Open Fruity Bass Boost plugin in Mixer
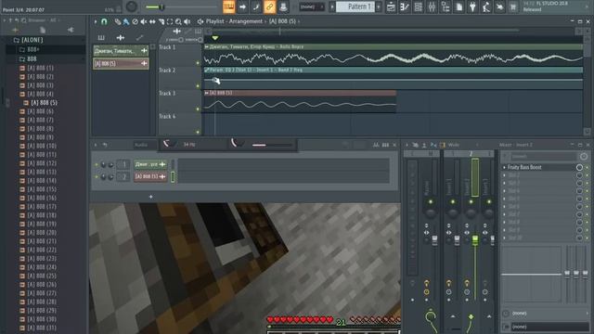594x334 pixels. tap(524, 167)
